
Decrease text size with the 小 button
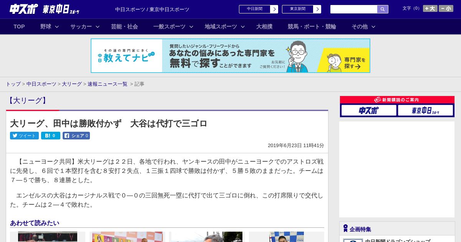point(446,8)
